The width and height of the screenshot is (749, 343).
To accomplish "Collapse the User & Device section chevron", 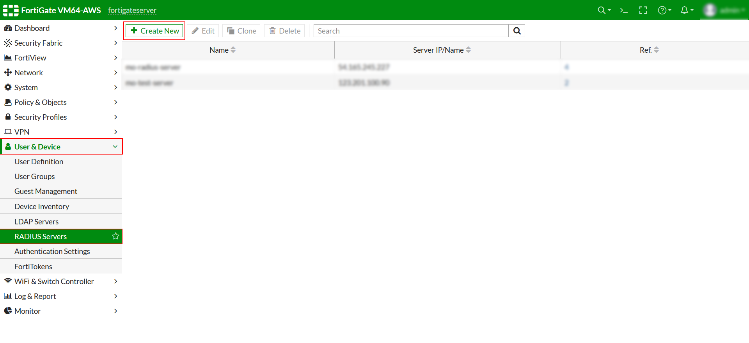I will pyautogui.click(x=115, y=147).
